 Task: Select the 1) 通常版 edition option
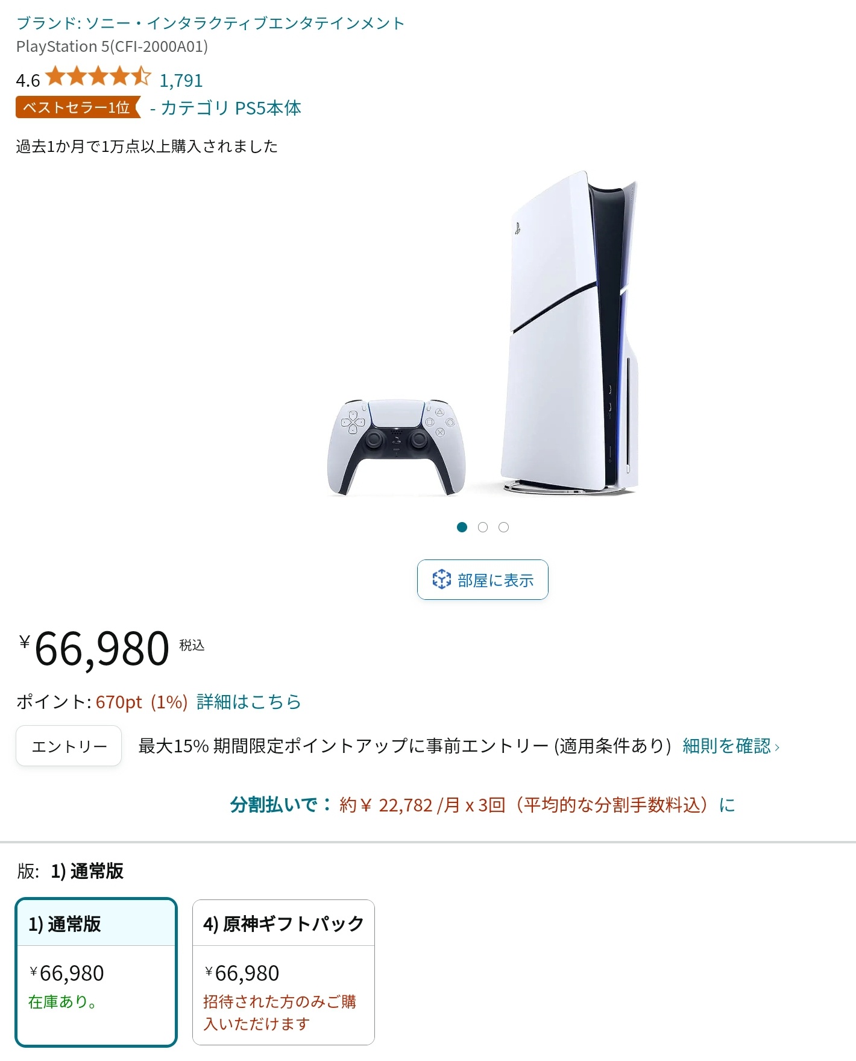(96, 972)
